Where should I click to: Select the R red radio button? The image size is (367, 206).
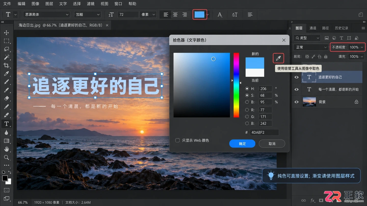pyautogui.click(x=247, y=110)
